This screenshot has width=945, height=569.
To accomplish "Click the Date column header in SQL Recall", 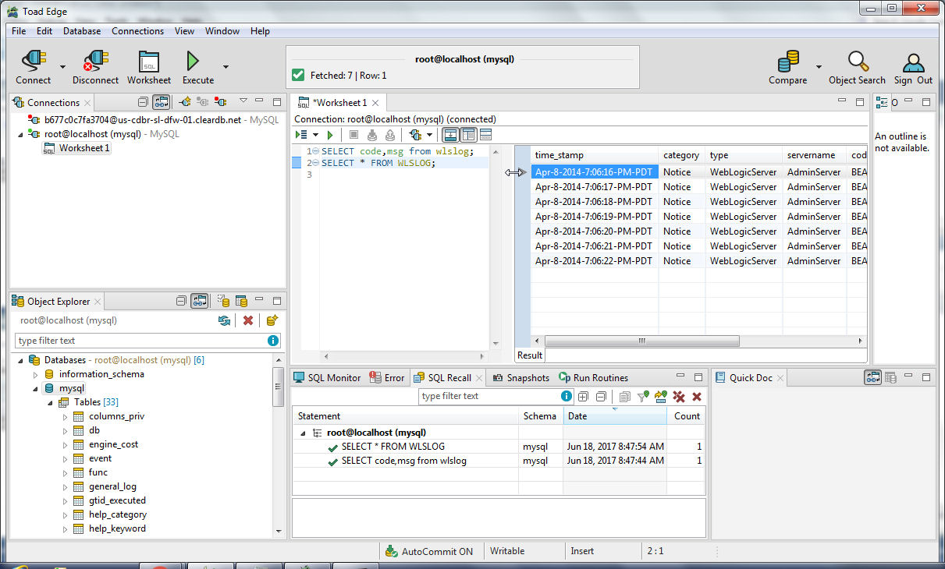I will tap(615, 416).
